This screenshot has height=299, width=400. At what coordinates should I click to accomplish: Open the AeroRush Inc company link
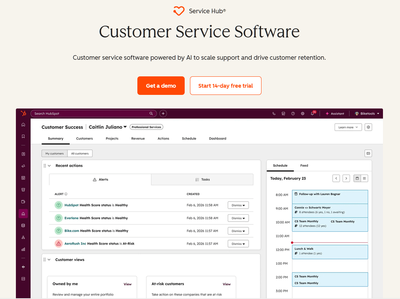click(75, 244)
